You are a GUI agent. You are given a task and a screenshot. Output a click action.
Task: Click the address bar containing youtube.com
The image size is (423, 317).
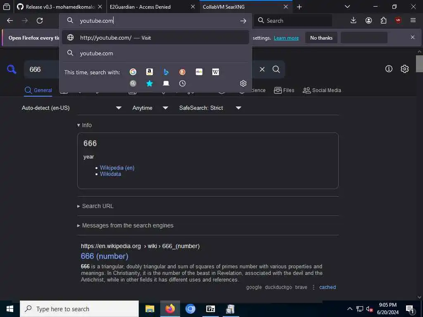pos(155,21)
